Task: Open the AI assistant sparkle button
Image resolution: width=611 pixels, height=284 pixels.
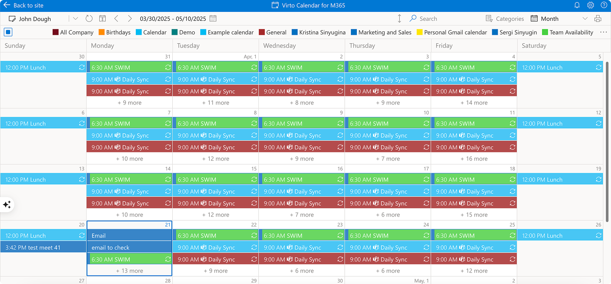Action: 7,205
